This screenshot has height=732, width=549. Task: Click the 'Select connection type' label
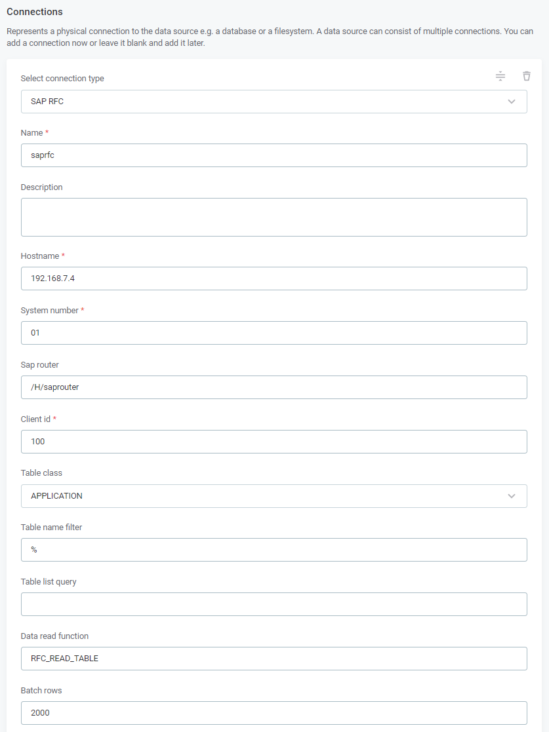[62, 79]
